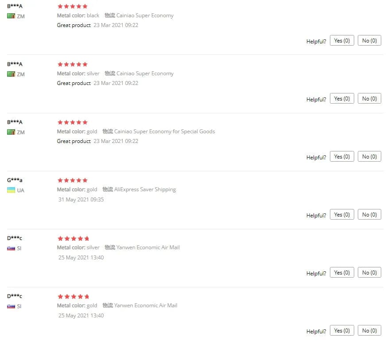The height and width of the screenshot is (344, 387).
Task: Click the Zambia flag on the black color review
Action: click(x=11, y=16)
